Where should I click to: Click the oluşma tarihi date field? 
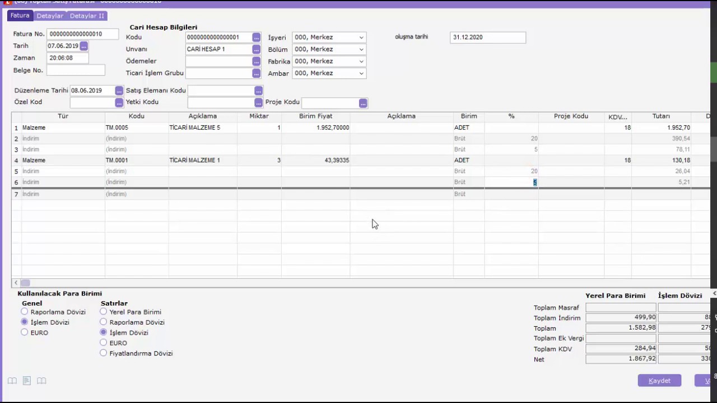(488, 37)
